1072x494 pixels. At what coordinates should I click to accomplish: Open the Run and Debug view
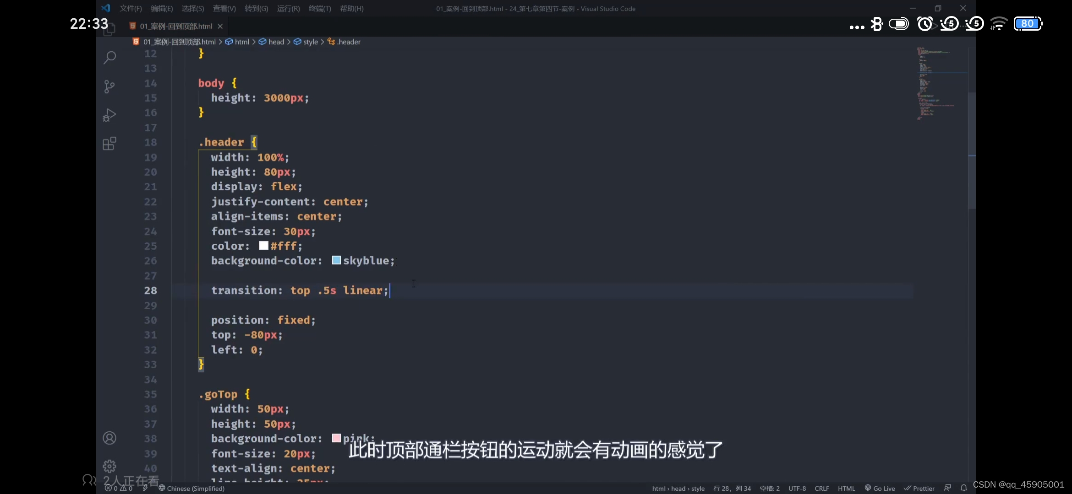point(109,115)
